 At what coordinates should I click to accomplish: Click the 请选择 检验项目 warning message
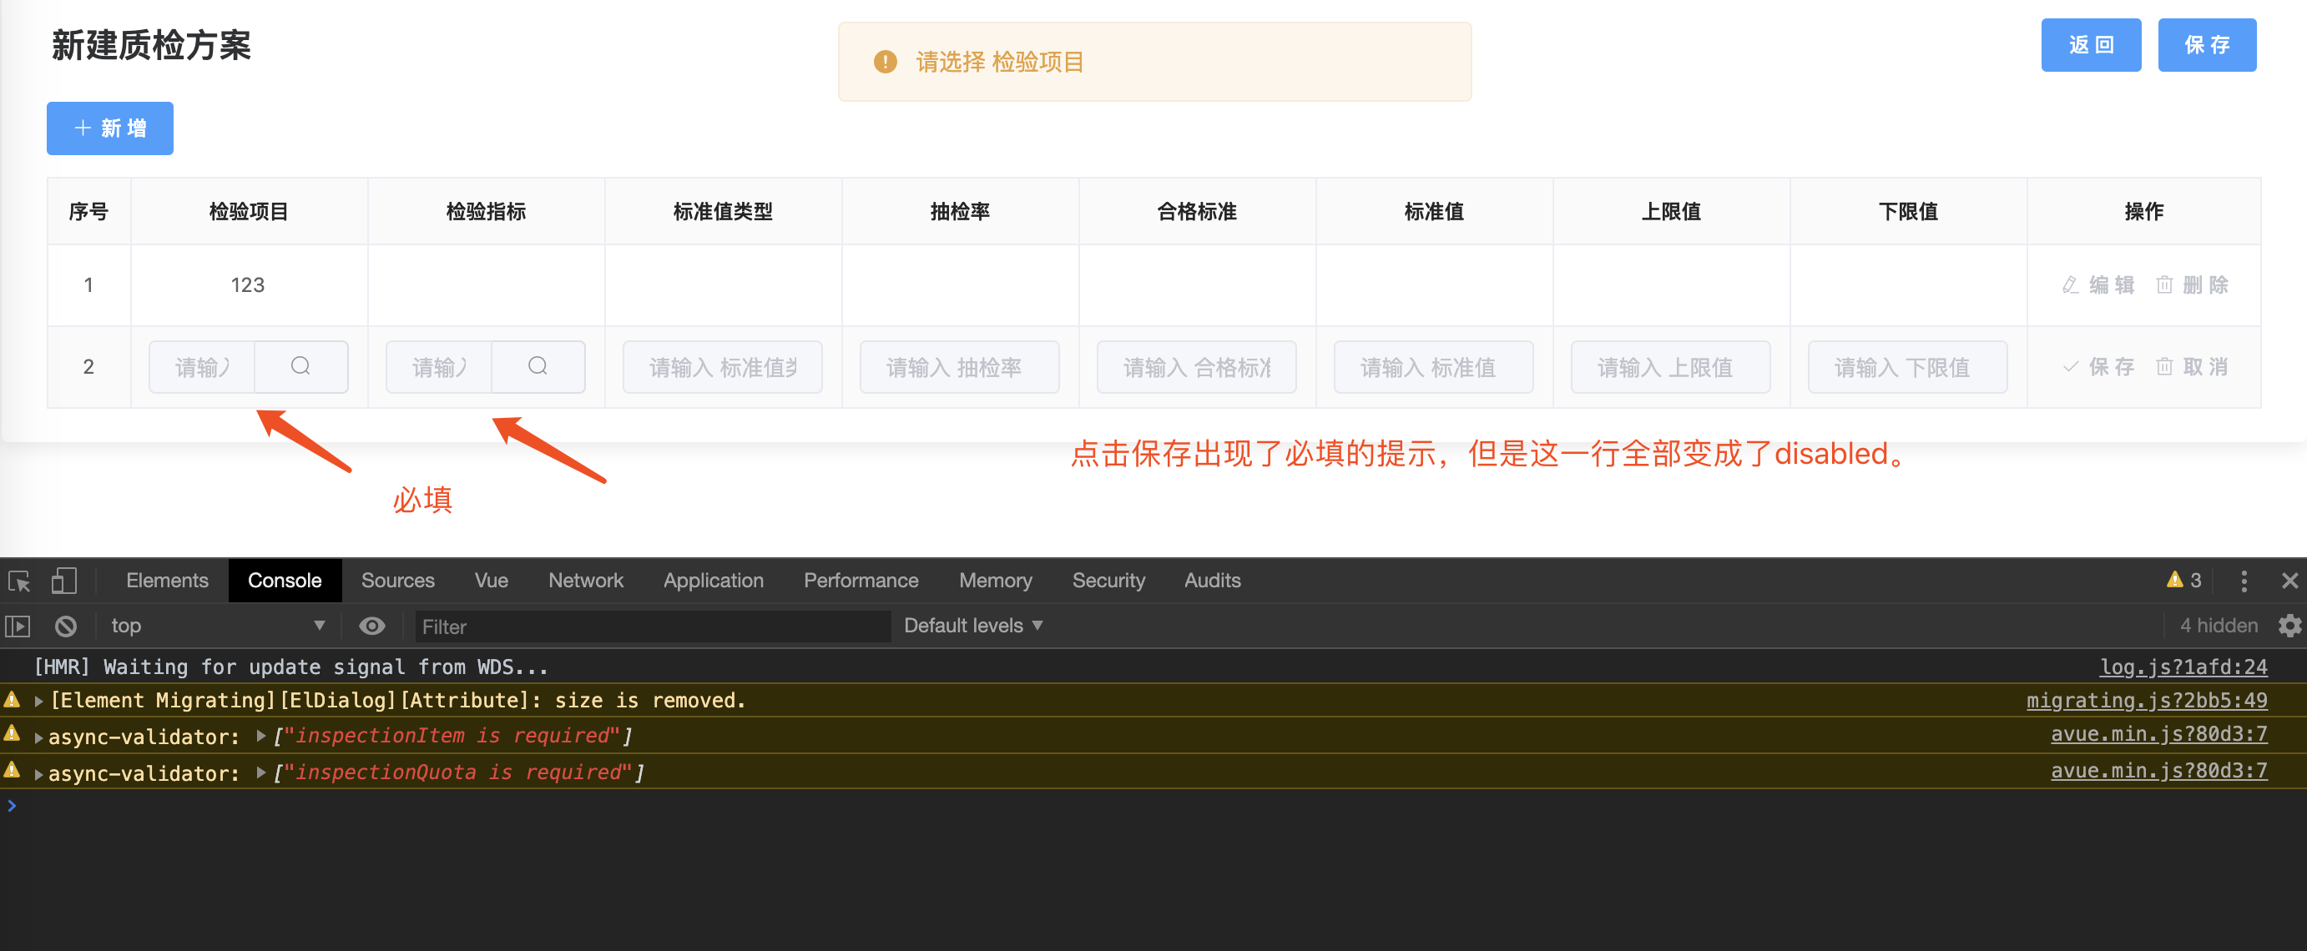coord(1154,62)
